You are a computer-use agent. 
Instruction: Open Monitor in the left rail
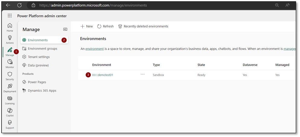(x=10, y=64)
